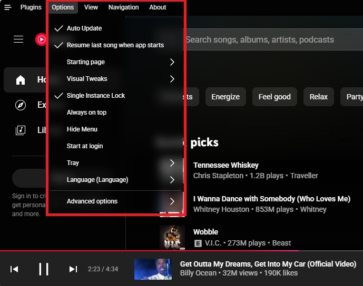This screenshot has height=286, width=363.
Task: Select the Home icon in sidebar
Action: tap(21, 80)
